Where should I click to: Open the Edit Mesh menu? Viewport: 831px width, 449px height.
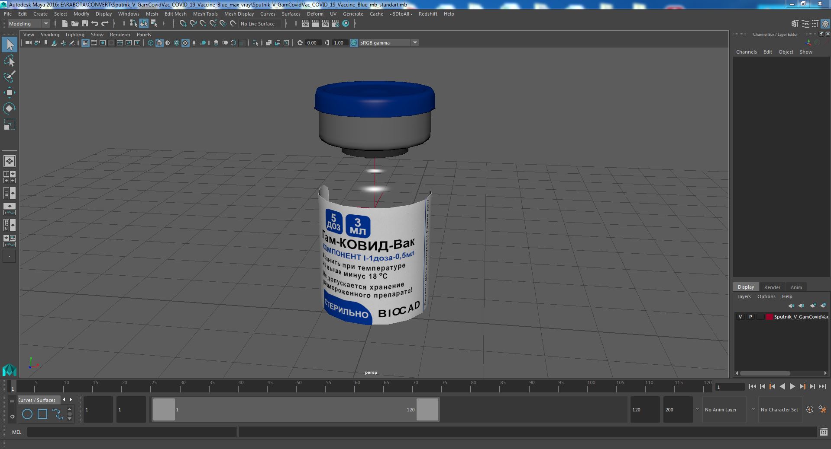point(175,14)
